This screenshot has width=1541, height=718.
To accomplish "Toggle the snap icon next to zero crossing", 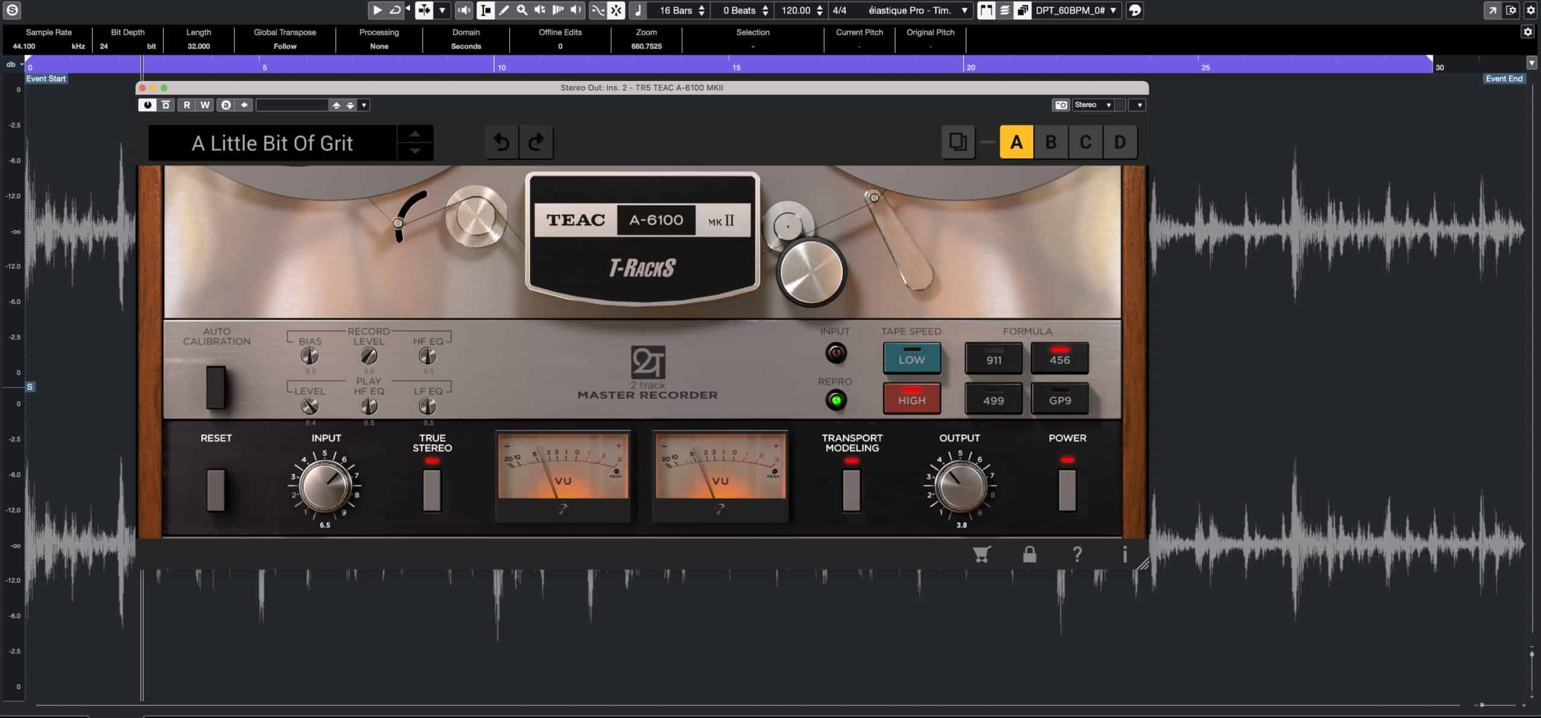I will (x=616, y=10).
